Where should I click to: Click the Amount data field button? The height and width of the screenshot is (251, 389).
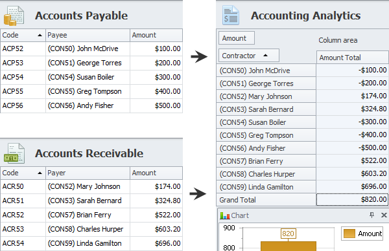(237, 38)
